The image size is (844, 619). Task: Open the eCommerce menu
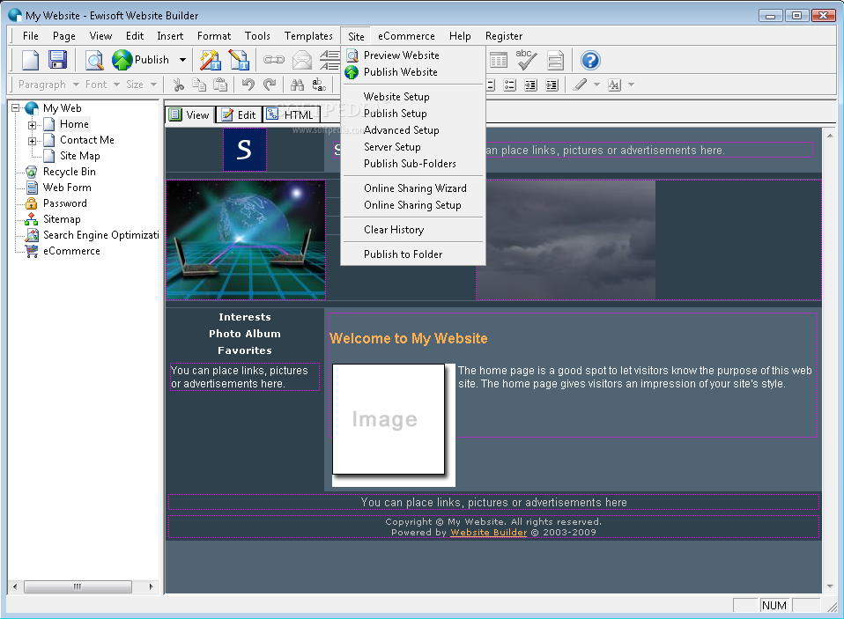click(x=406, y=36)
